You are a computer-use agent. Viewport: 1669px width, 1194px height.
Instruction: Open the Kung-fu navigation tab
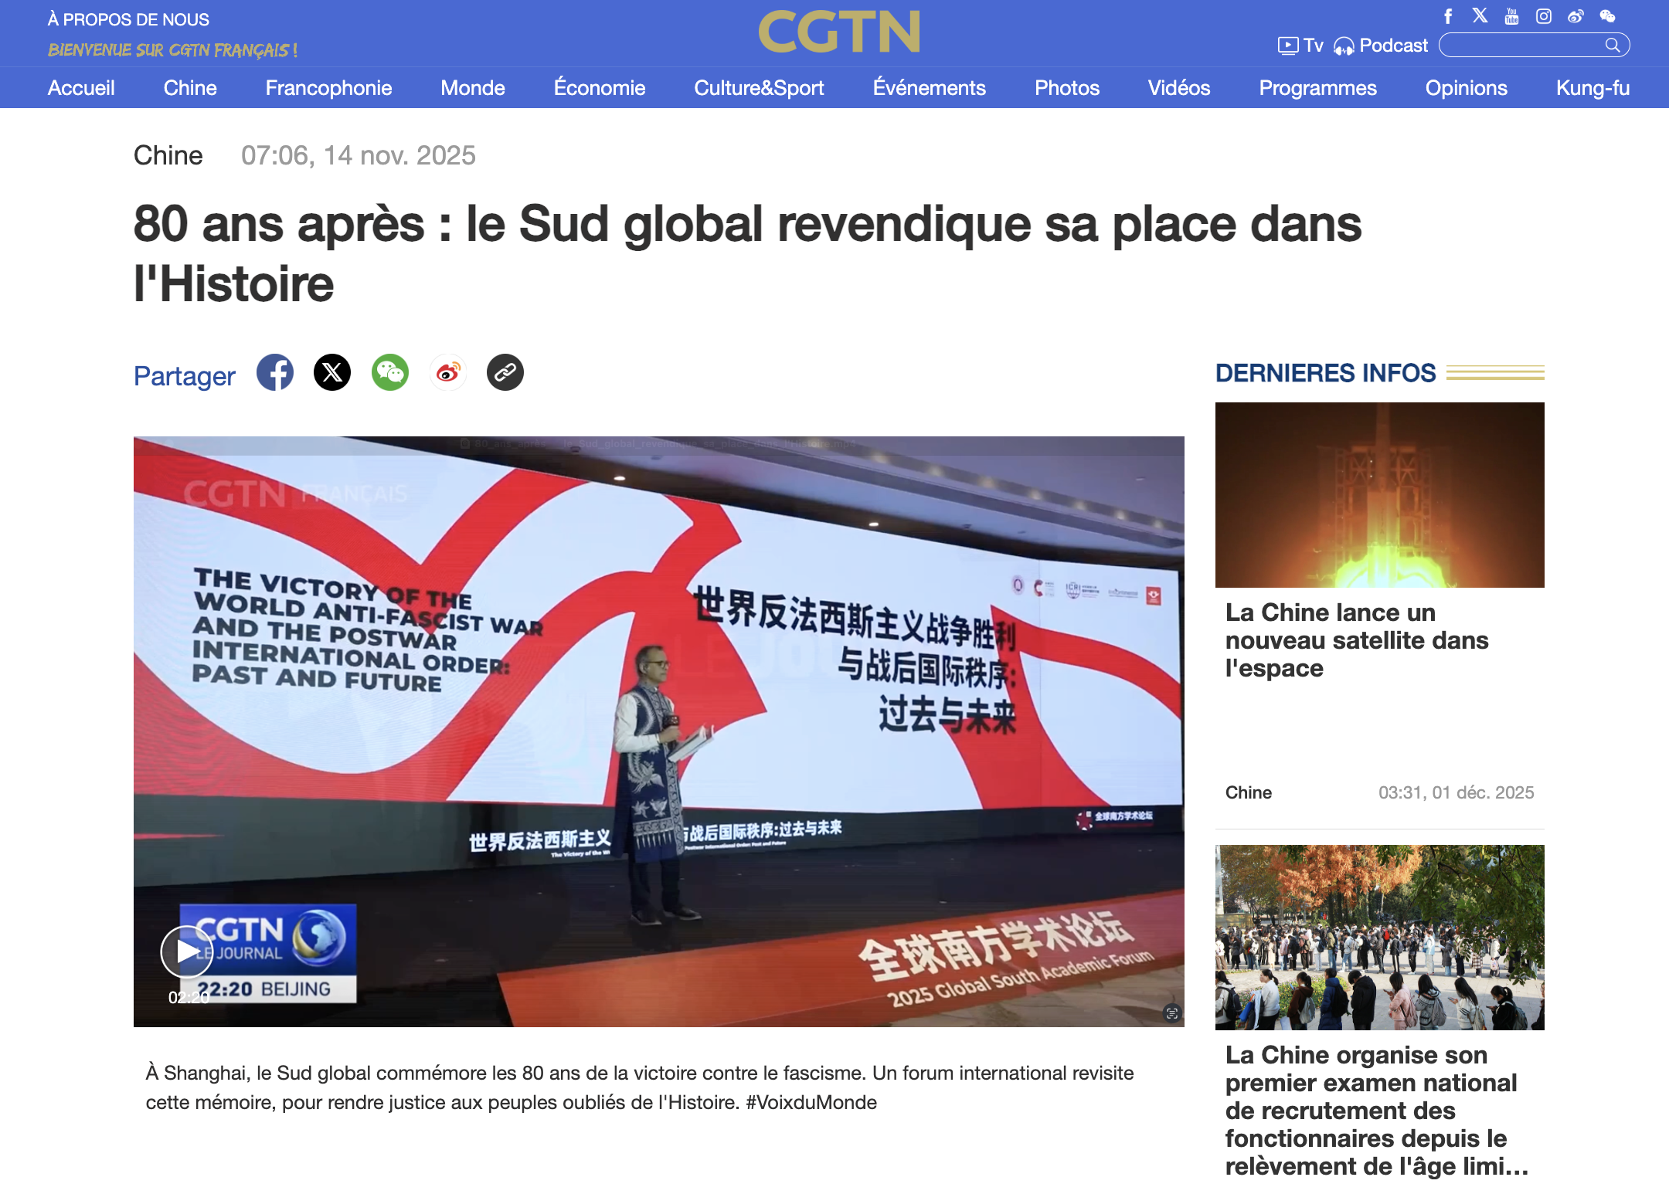[x=1592, y=88]
